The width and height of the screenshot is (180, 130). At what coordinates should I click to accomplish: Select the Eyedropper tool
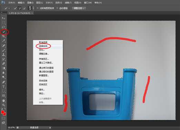click(x=3, y=41)
